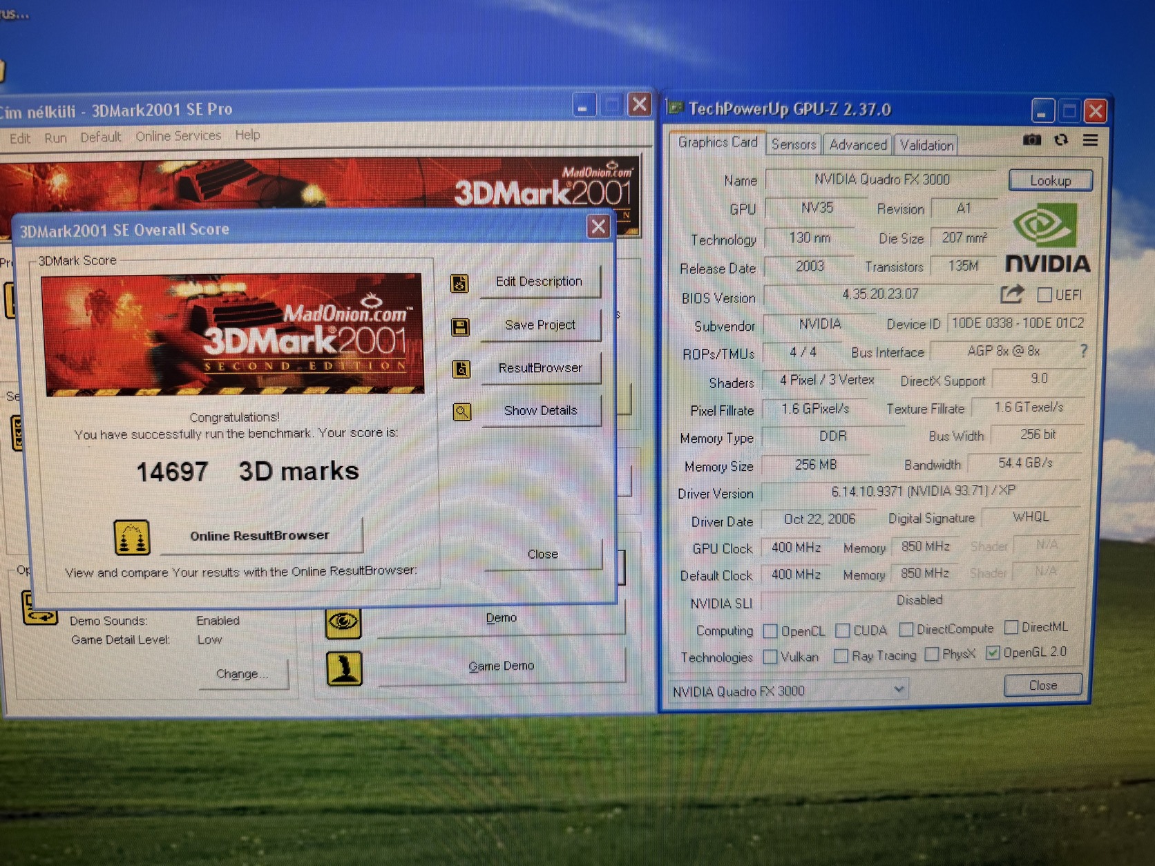The width and height of the screenshot is (1155, 866).
Task: Toggle the OpenCL checkbox
Action: tap(770, 631)
